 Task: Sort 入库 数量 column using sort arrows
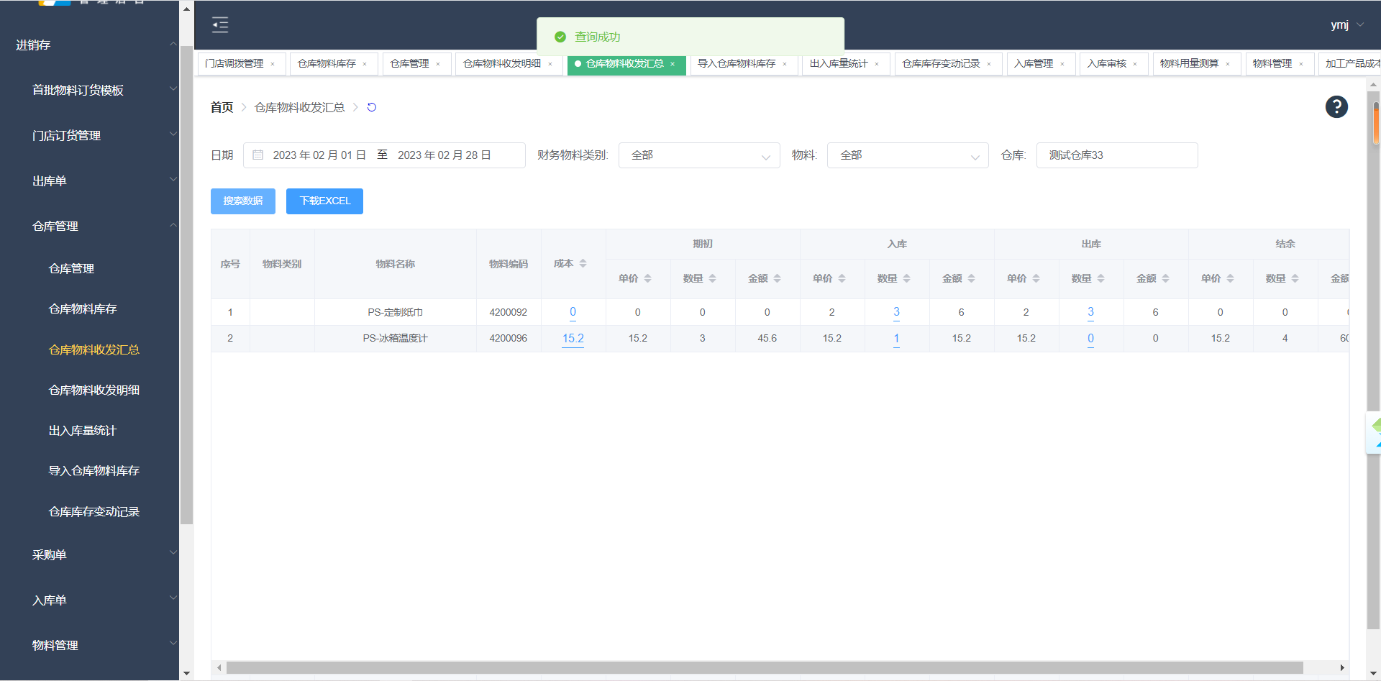(x=906, y=278)
